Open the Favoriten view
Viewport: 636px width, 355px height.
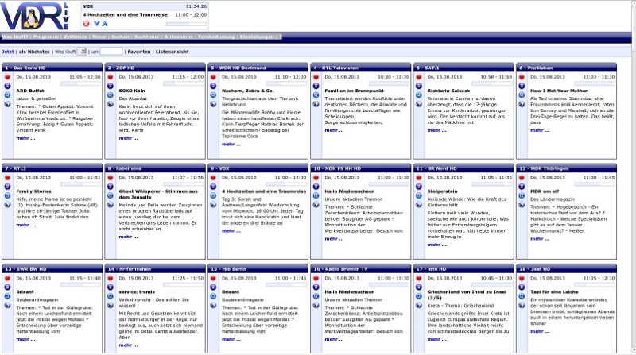[x=139, y=52]
